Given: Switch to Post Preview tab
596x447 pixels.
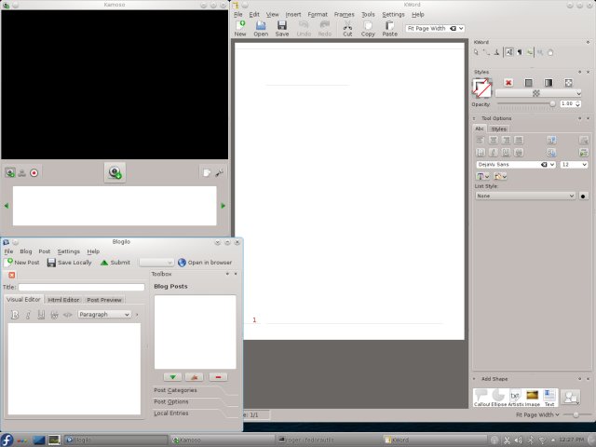Looking at the screenshot, I should click(103, 300).
